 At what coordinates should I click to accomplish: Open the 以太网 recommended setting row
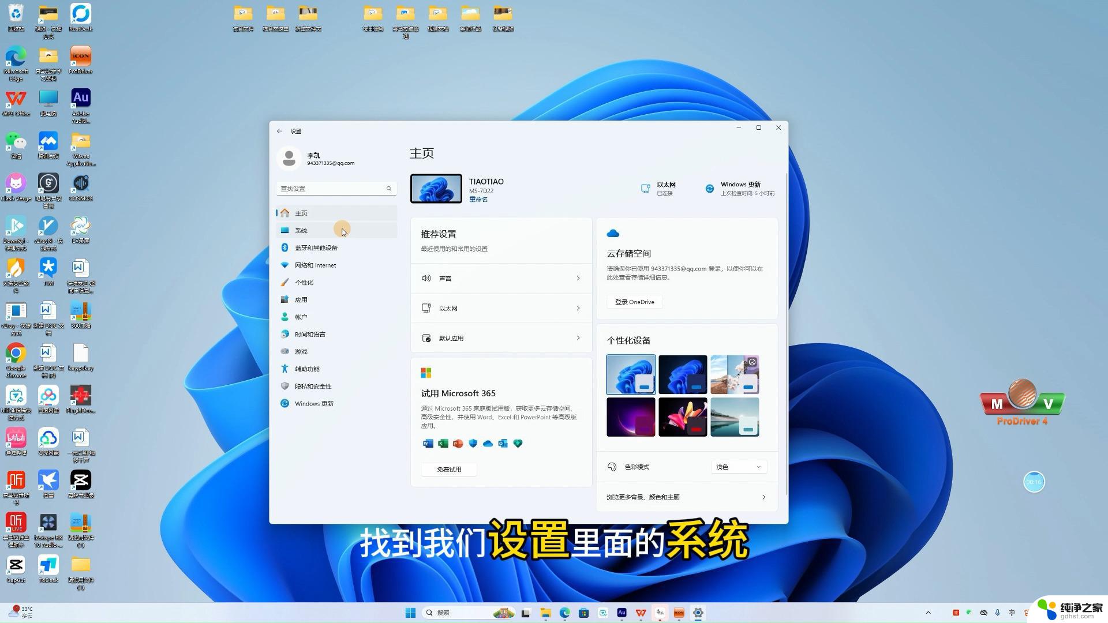coord(501,308)
